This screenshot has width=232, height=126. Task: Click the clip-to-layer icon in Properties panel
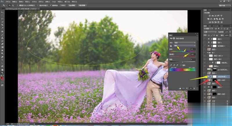point(180,88)
